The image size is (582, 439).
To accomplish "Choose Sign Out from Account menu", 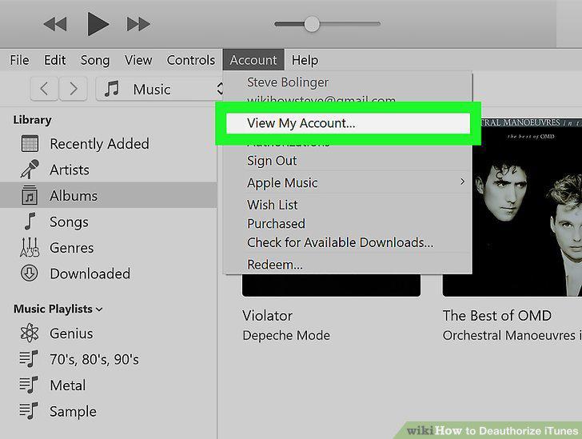I will (272, 161).
